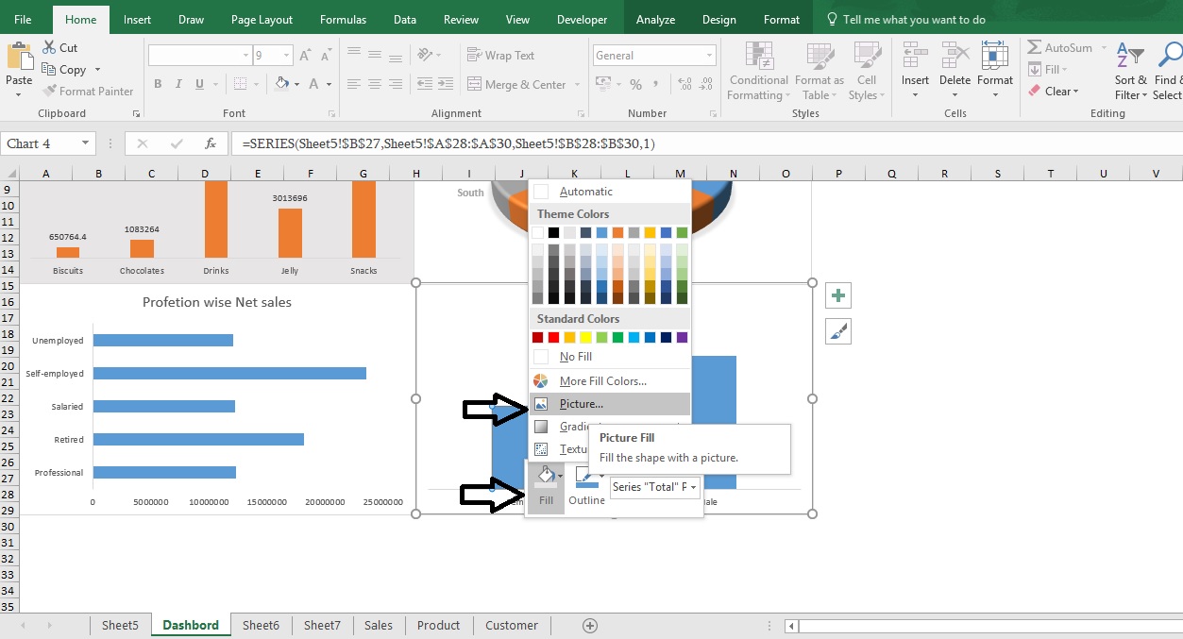
Task: Toggle Italic formatting
Action: click(179, 84)
